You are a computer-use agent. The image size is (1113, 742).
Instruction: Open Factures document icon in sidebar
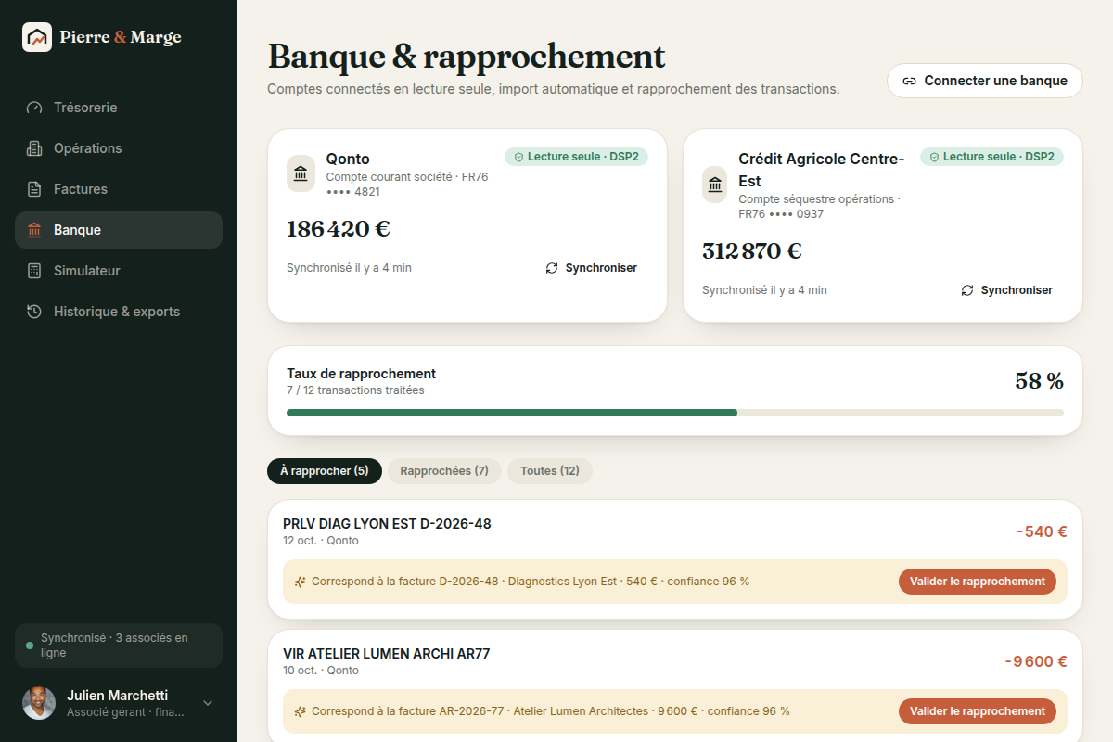point(34,189)
